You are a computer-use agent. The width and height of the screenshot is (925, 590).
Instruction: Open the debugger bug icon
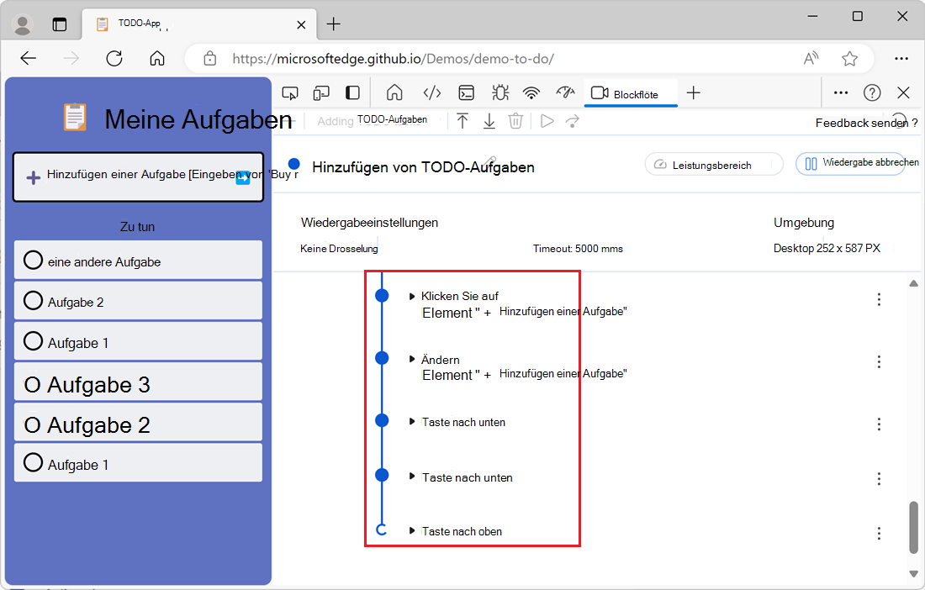pos(499,92)
